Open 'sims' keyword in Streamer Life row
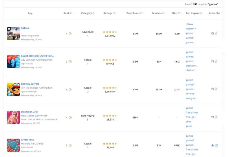 coord(188,121)
